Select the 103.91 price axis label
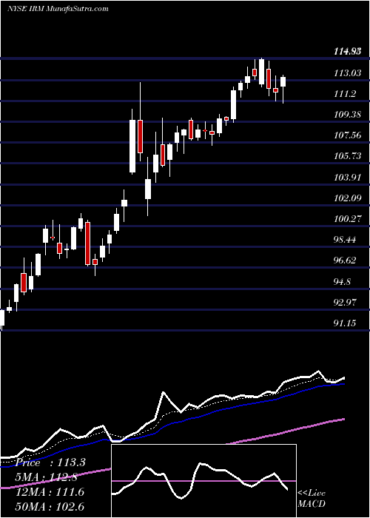Viewport: 370px width, 518px height. [x=347, y=178]
